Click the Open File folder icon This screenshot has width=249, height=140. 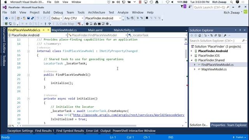24,18
